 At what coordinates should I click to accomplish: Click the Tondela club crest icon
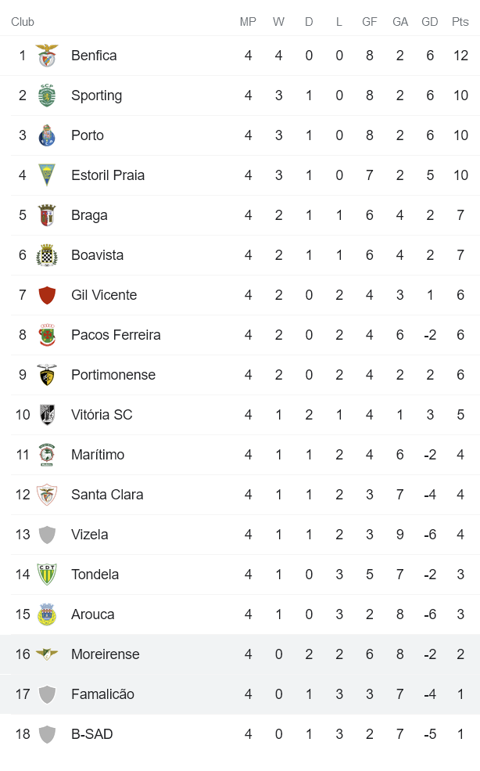click(47, 575)
